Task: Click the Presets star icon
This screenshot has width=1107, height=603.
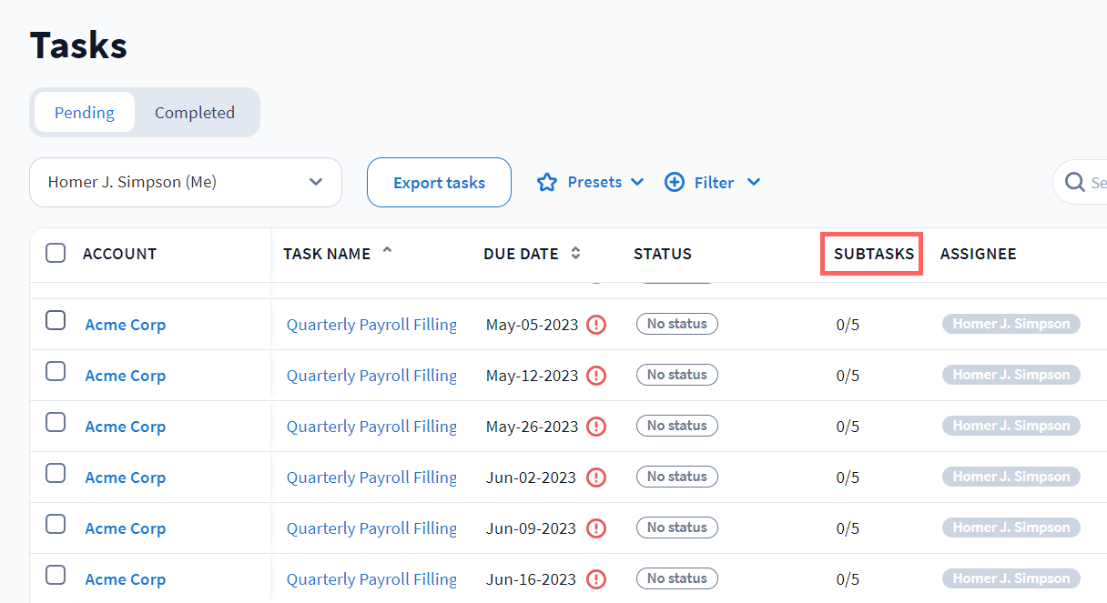Action: (x=546, y=183)
